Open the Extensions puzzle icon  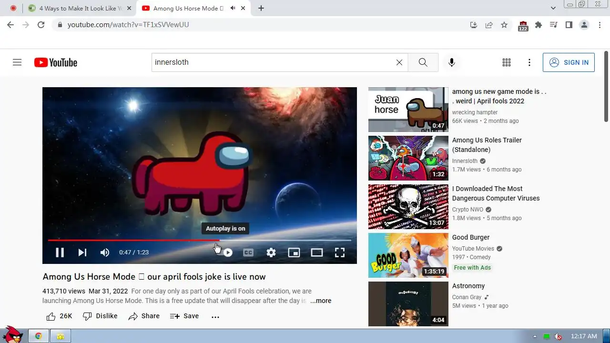pos(539,25)
